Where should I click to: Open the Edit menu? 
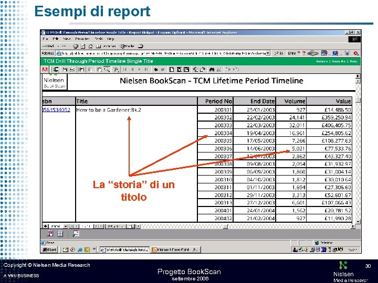pyautogui.click(x=56, y=39)
